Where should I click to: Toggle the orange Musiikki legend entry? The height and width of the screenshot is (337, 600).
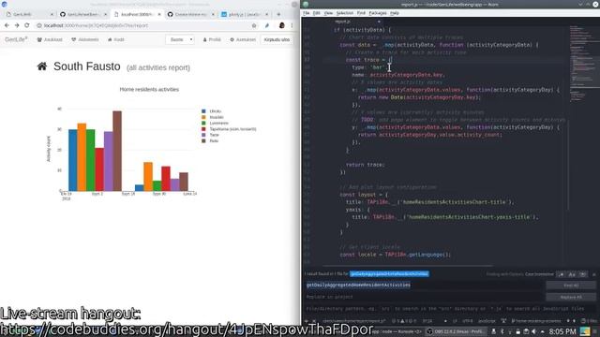(213, 117)
